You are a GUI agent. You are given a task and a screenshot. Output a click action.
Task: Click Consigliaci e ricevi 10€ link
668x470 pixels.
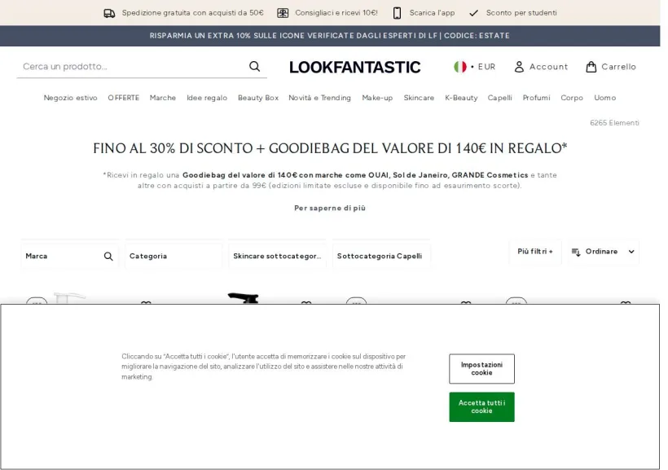[x=336, y=13]
